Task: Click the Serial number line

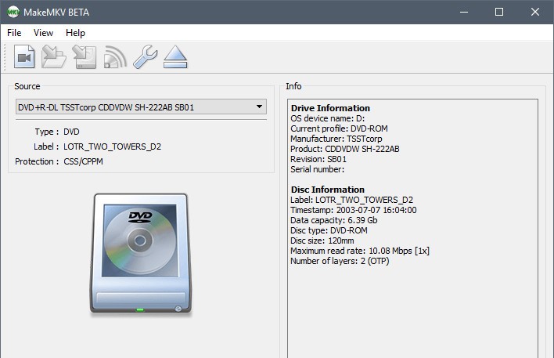Action: (317, 169)
